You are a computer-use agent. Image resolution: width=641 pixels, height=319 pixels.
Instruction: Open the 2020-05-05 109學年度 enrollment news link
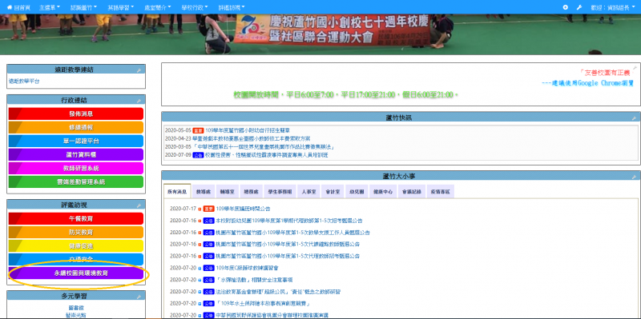248,130
